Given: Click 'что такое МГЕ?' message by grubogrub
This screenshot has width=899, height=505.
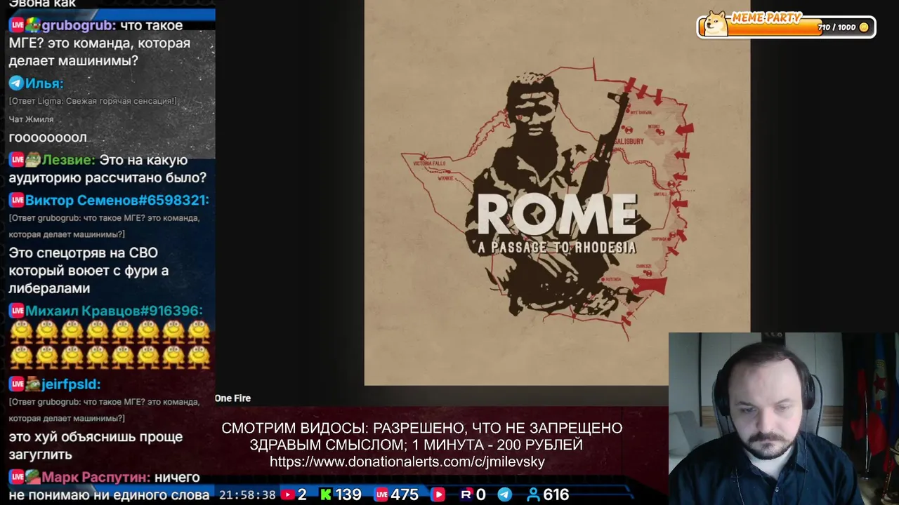Looking at the screenshot, I should click(x=100, y=43).
